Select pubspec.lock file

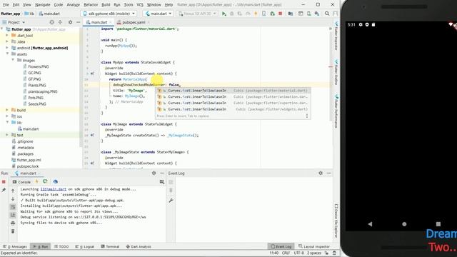(28, 166)
